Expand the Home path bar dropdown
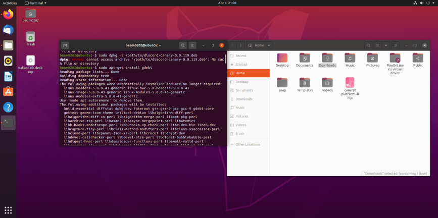 [x=269, y=45]
